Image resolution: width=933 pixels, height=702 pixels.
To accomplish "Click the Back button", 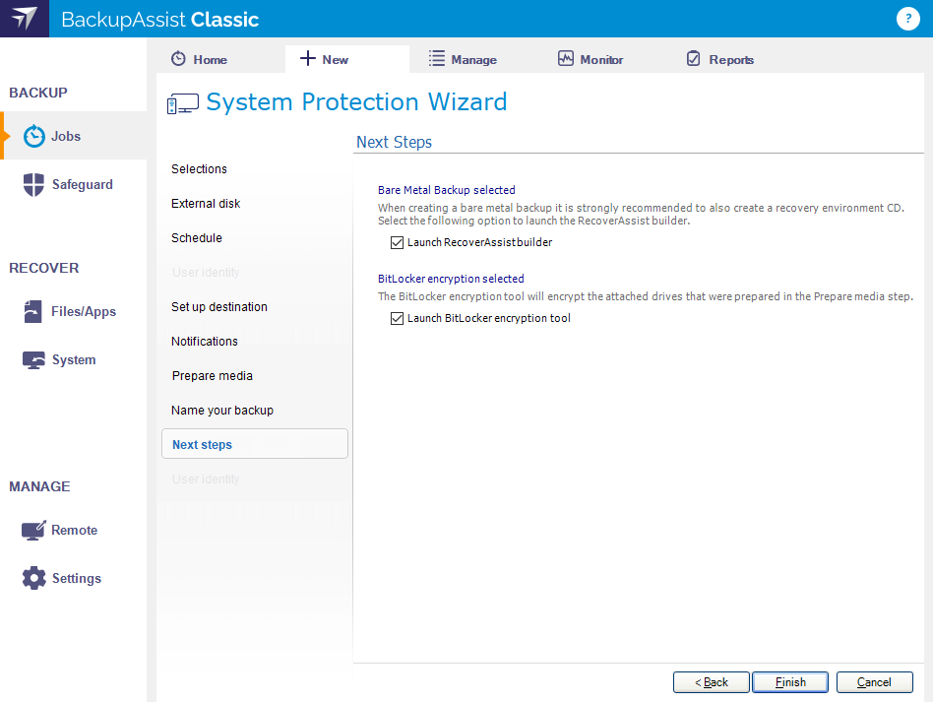I will (711, 682).
